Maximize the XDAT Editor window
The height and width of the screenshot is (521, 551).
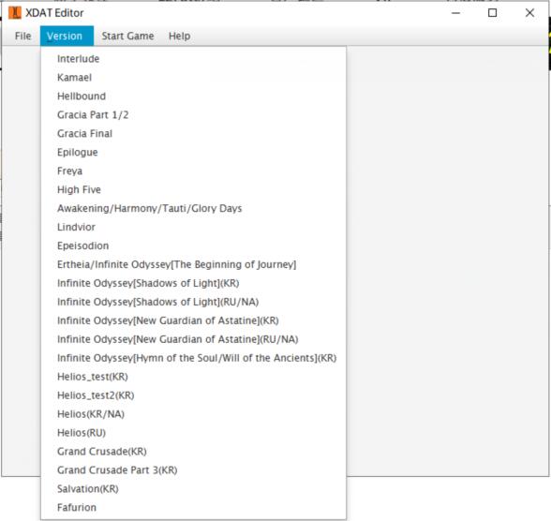click(x=493, y=13)
